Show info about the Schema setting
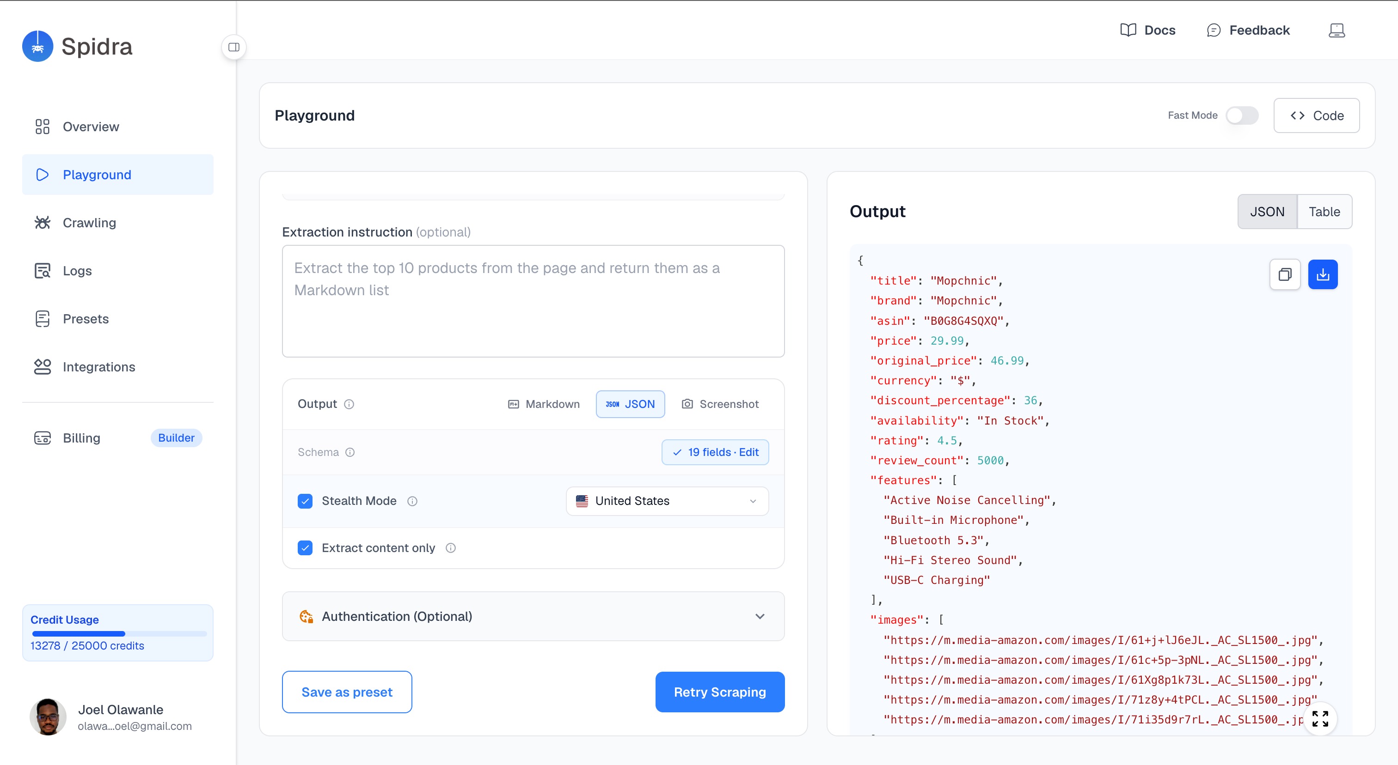Viewport: 1398px width, 765px height. click(350, 452)
